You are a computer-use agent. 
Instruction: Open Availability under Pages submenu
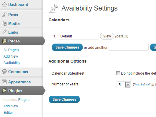pyautogui.click(x=12, y=63)
